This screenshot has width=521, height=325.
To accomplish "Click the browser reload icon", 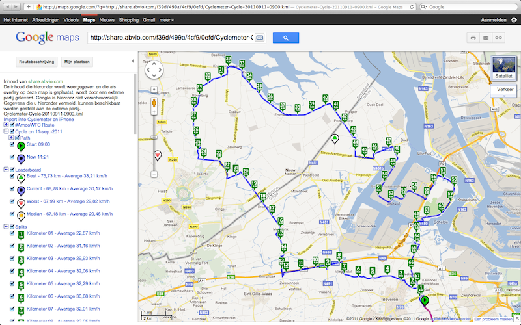I will (x=412, y=6).
